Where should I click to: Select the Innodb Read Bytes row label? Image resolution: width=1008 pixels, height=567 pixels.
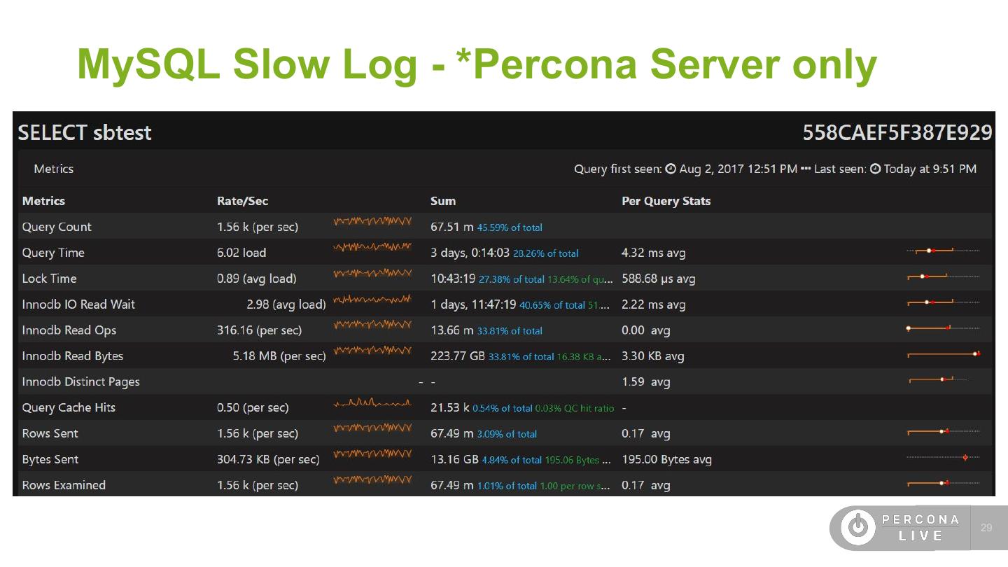point(72,356)
